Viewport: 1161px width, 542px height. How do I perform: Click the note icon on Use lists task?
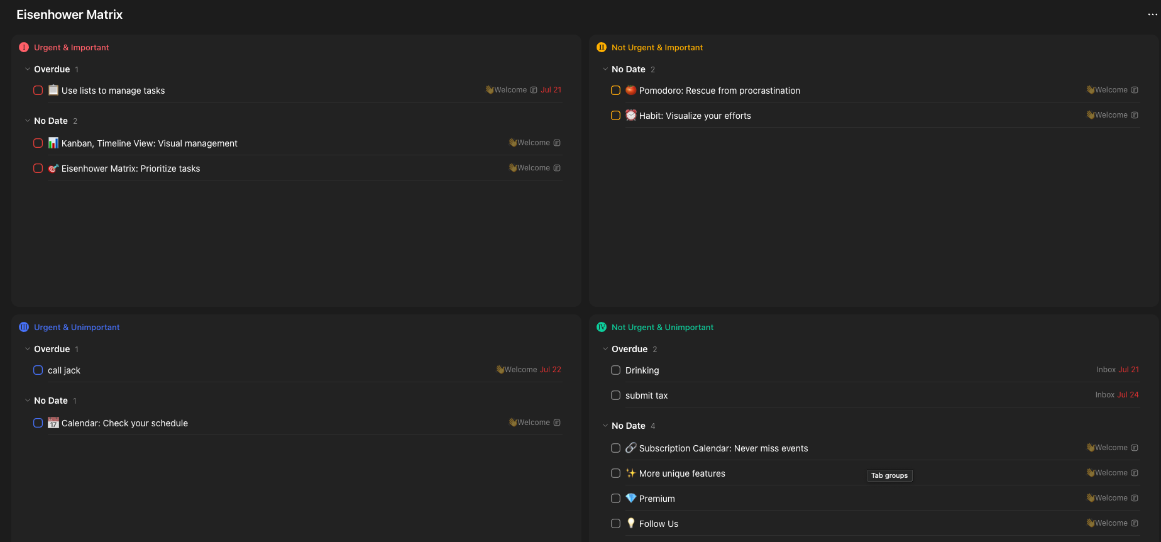tap(534, 90)
